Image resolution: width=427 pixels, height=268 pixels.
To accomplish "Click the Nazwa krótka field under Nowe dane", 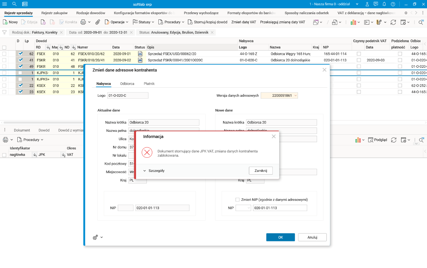I will pos(281,122).
